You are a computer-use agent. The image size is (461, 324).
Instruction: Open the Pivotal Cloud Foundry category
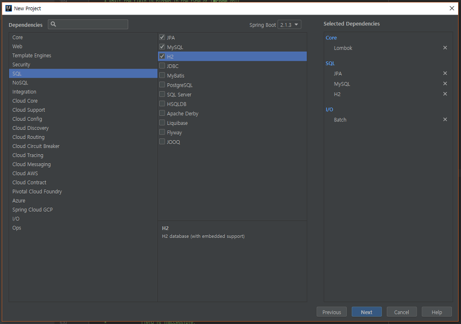[83, 192]
